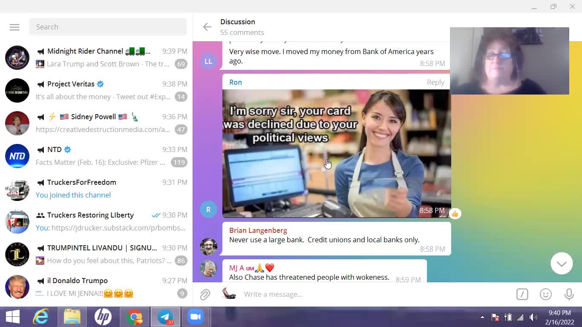The width and height of the screenshot is (582, 327).
Task: Click unread badge 69 on Midnight Rider
Action: pos(181,64)
